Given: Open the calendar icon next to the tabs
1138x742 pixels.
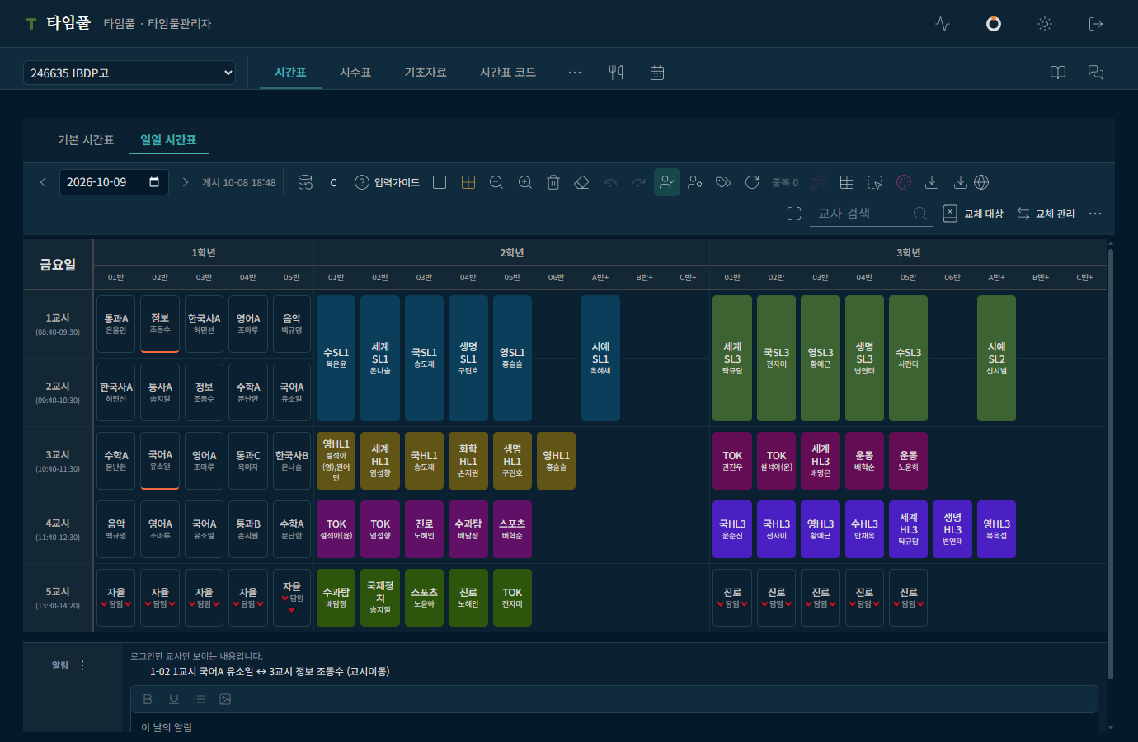Looking at the screenshot, I should coord(657,73).
